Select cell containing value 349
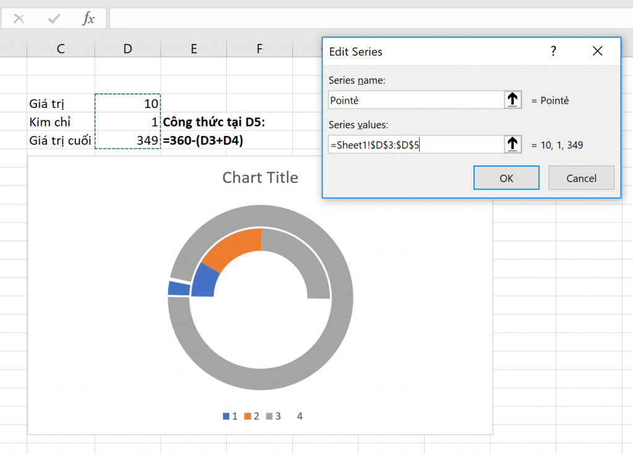The image size is (633, 454). 127,140
